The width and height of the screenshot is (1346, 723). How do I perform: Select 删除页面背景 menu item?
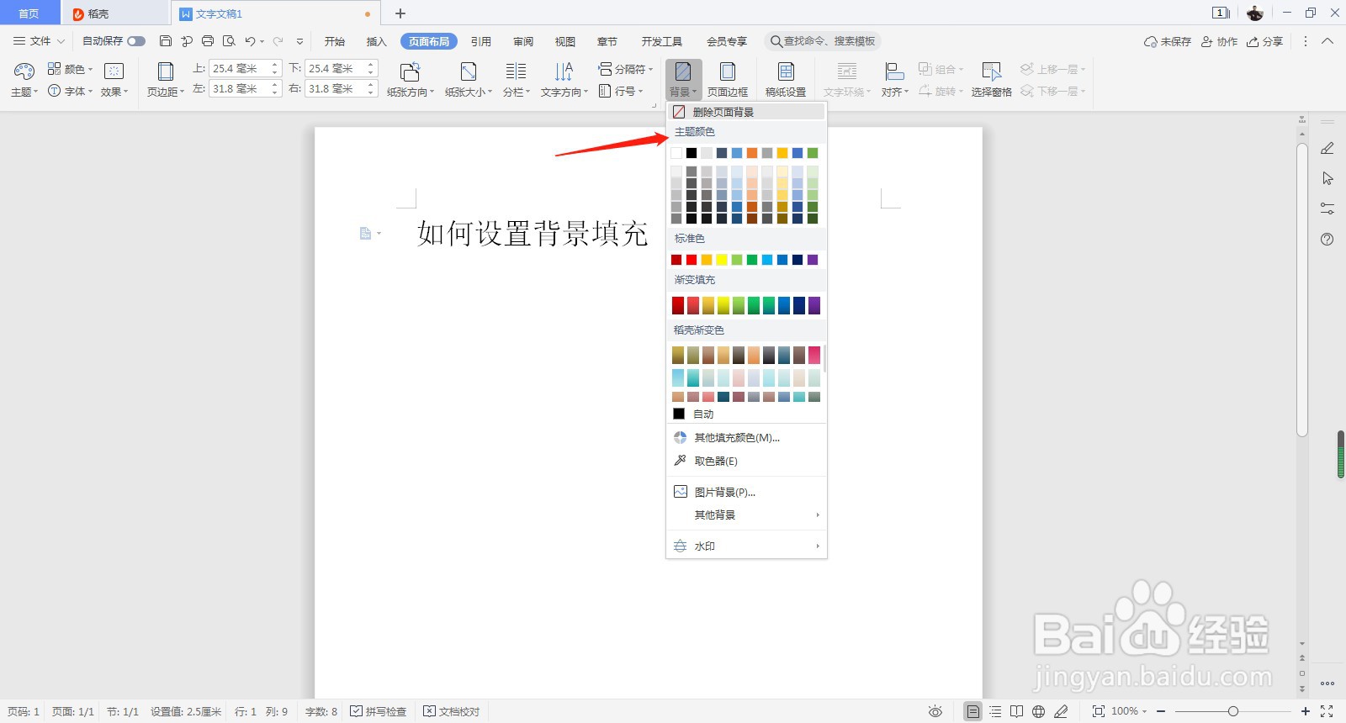click(x=746, y=112)
